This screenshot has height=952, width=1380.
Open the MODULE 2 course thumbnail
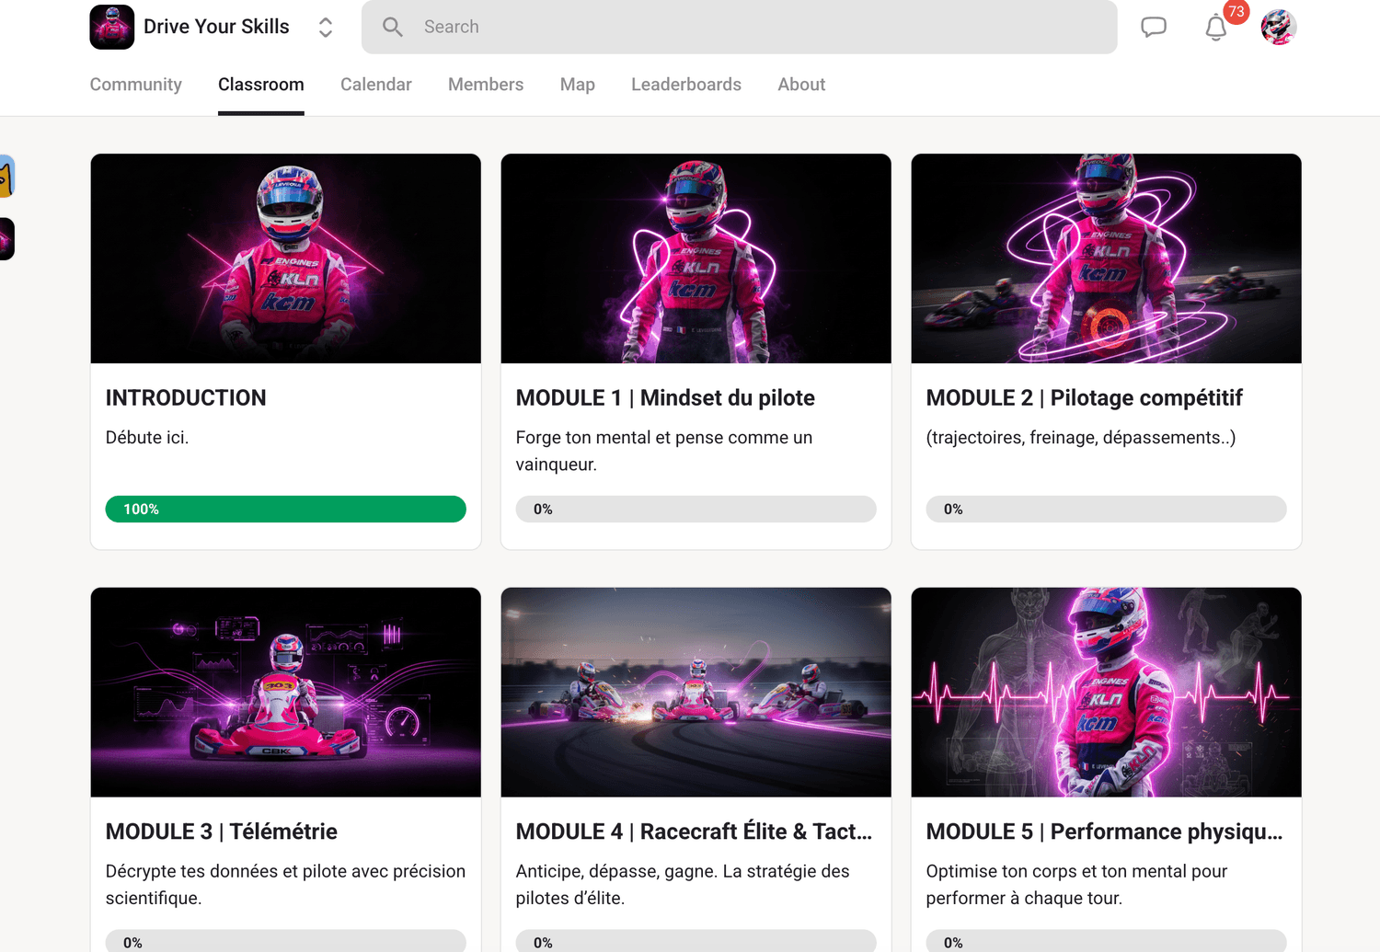[x=1107, y=258]
